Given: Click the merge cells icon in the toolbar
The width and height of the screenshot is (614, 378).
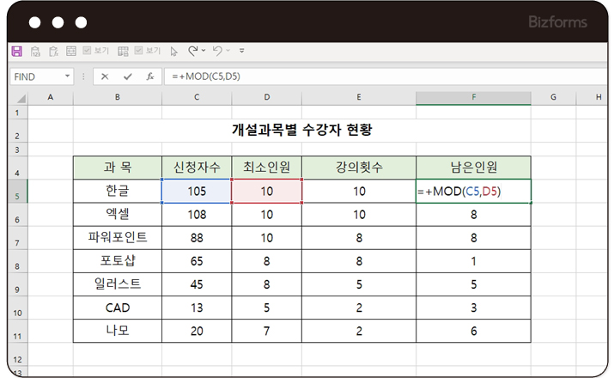Looking at the screenshot, I should click(x=71, y=51).
